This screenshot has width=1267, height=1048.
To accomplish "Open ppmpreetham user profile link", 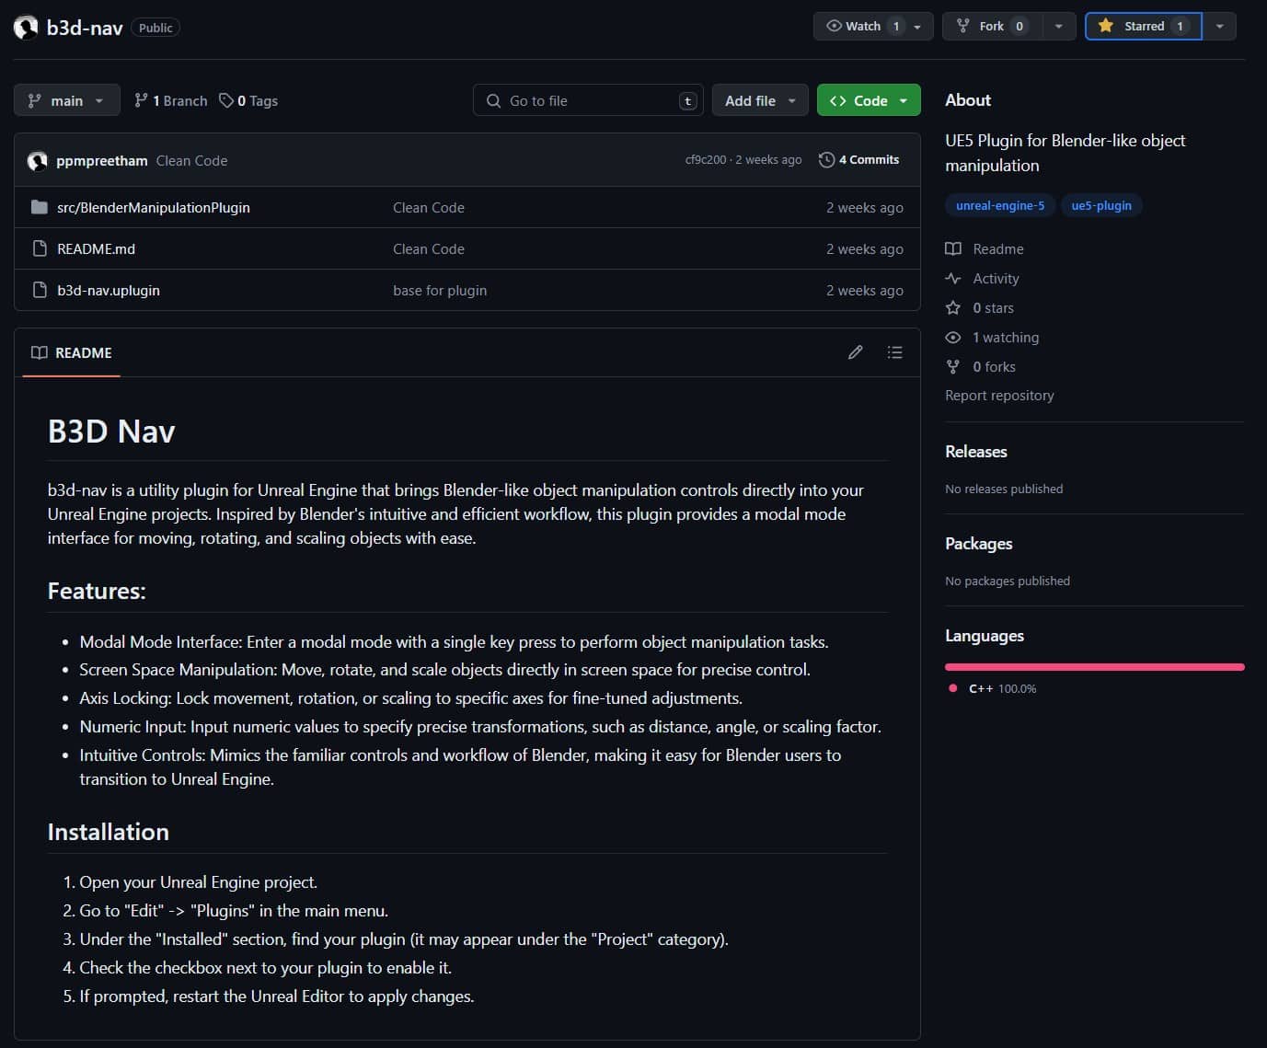I will (x=102, y=161).
